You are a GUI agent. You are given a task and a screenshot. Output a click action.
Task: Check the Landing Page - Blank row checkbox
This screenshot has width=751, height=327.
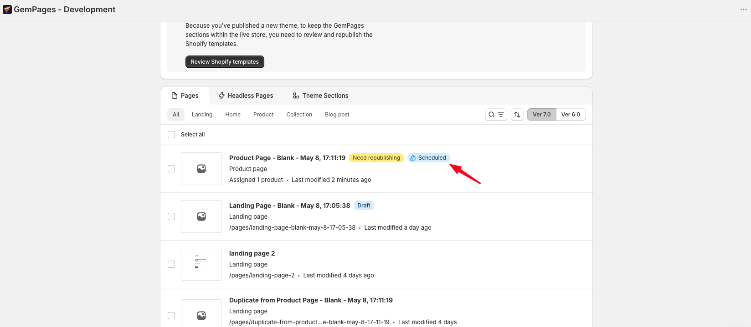[x=171, y=216]
